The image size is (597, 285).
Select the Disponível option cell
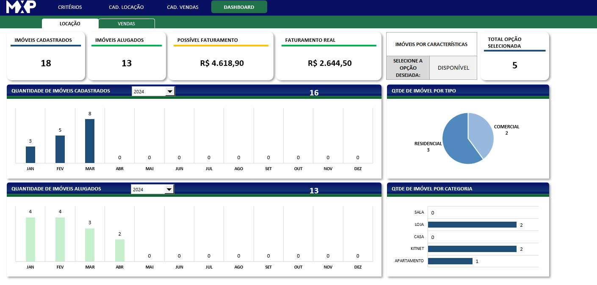[x=453, y=68]
